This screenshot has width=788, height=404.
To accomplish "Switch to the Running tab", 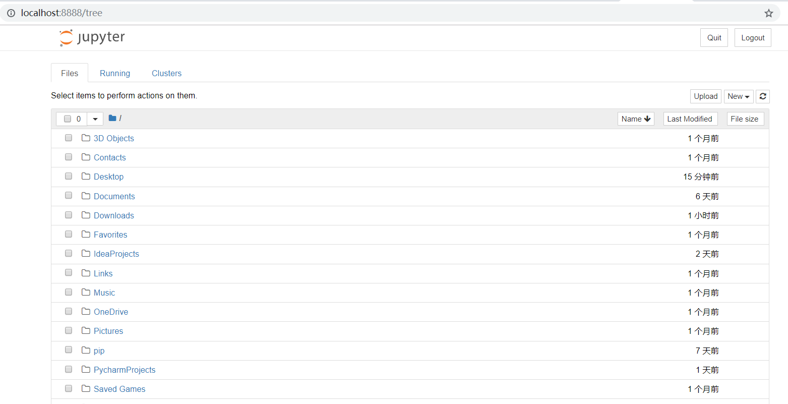I will click(x=114, y=73).
